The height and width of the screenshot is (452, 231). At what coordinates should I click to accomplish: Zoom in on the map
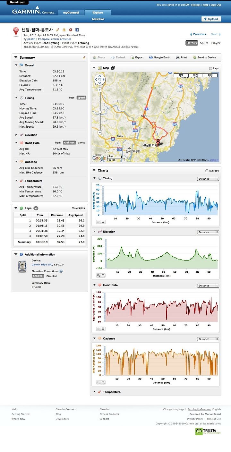point(100,90)
